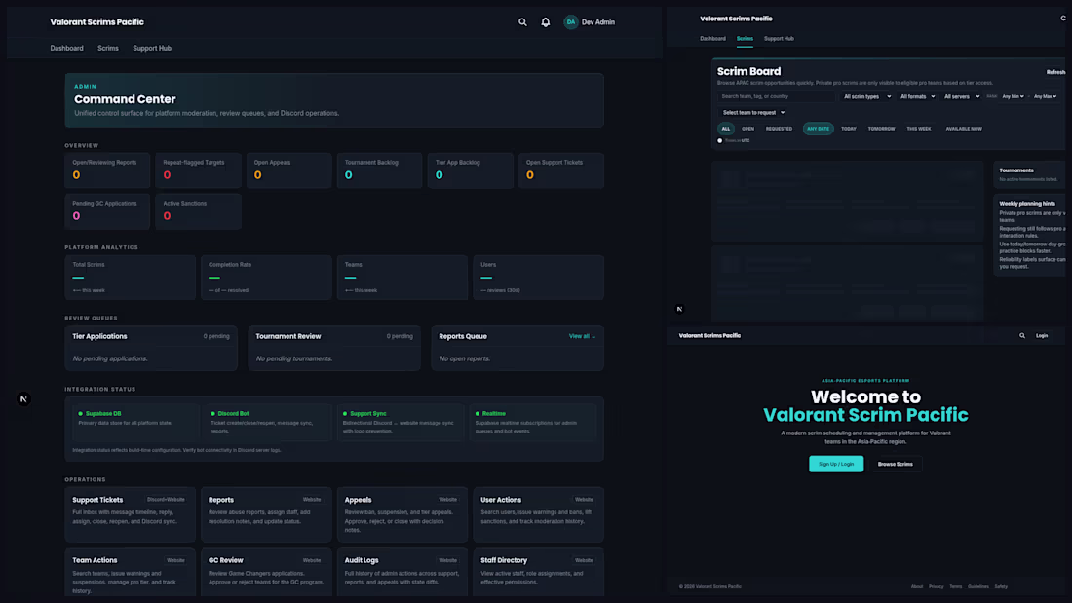Open View all in the Reports Queue
The height and width of the screenshot is (603, 1072).
581,335
